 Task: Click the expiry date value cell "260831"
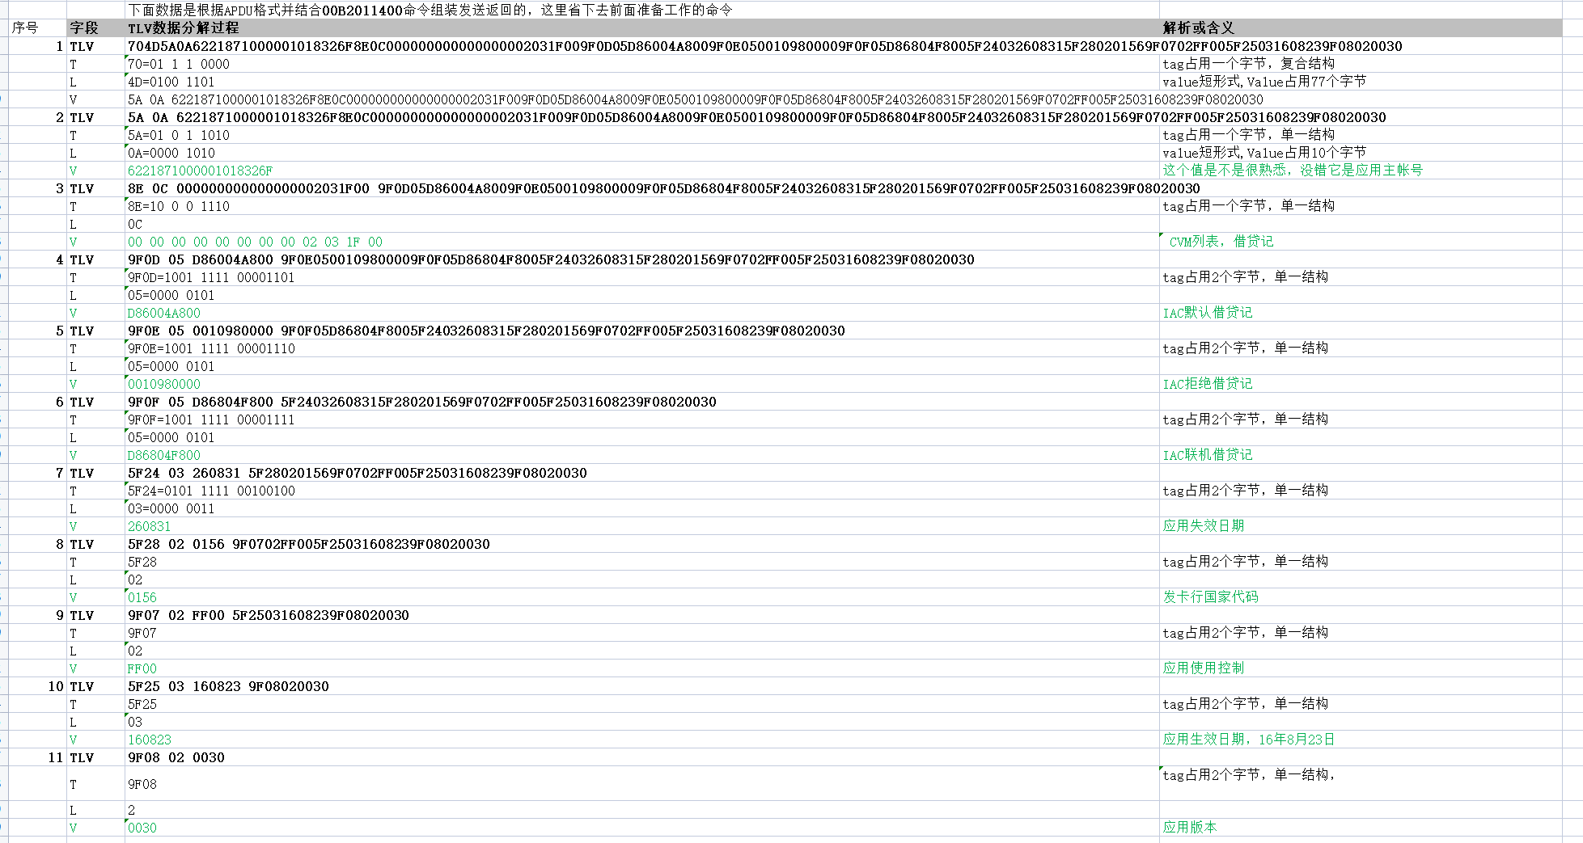pos(150,527)
